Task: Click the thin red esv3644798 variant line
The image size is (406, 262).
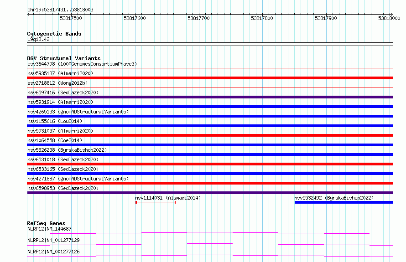Action: pos(210,68)
